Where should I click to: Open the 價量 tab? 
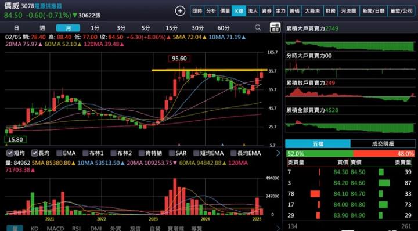[225, 11]
